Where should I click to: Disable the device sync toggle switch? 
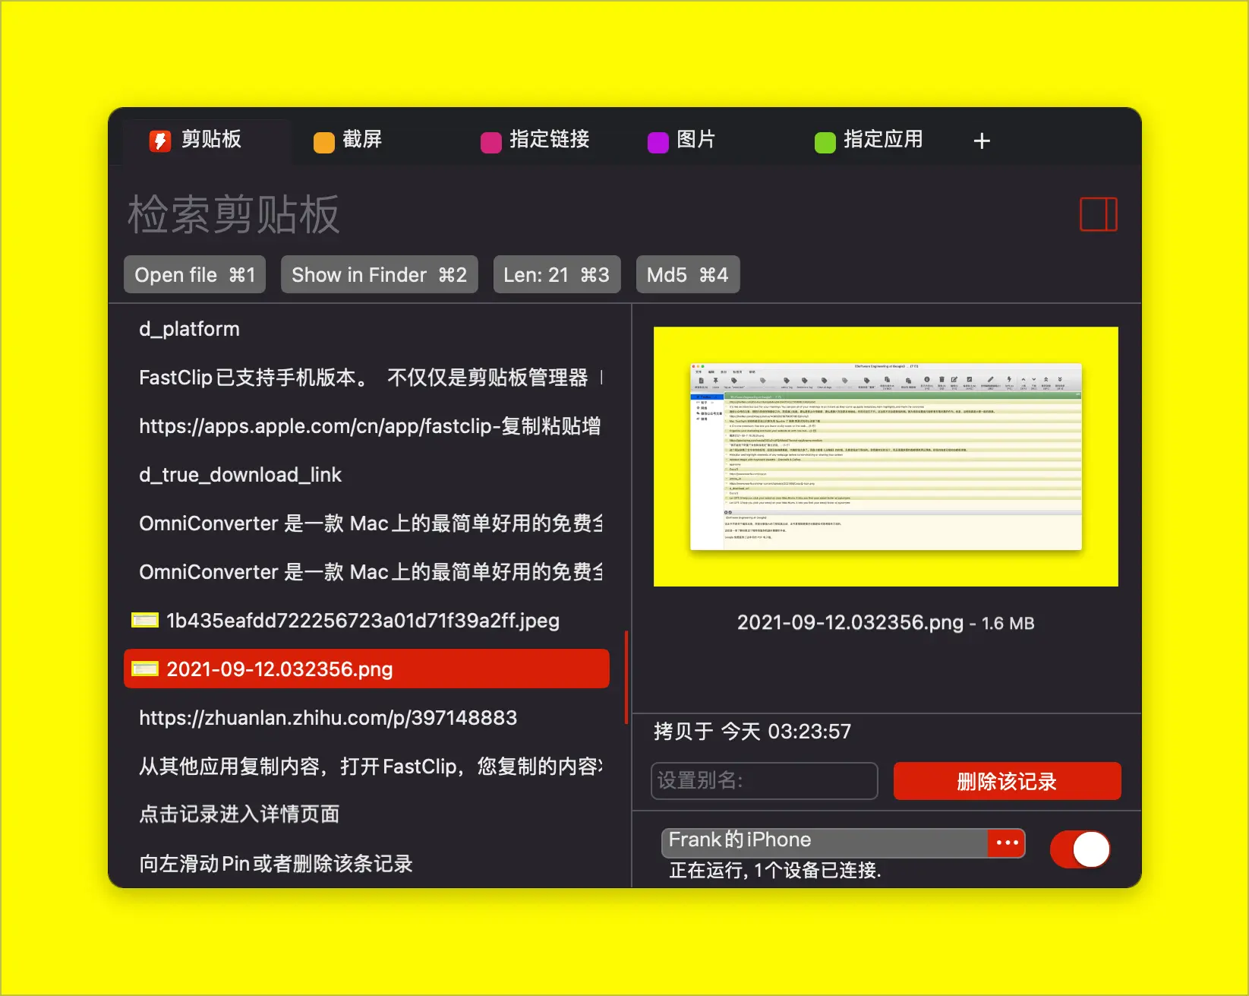pyautogui.click(x=1080, y=849)
